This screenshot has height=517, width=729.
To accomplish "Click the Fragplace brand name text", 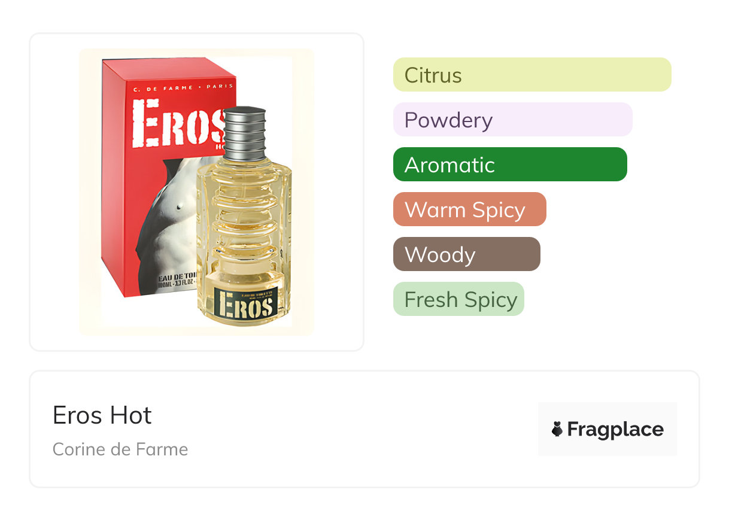I will click(615, 429).
